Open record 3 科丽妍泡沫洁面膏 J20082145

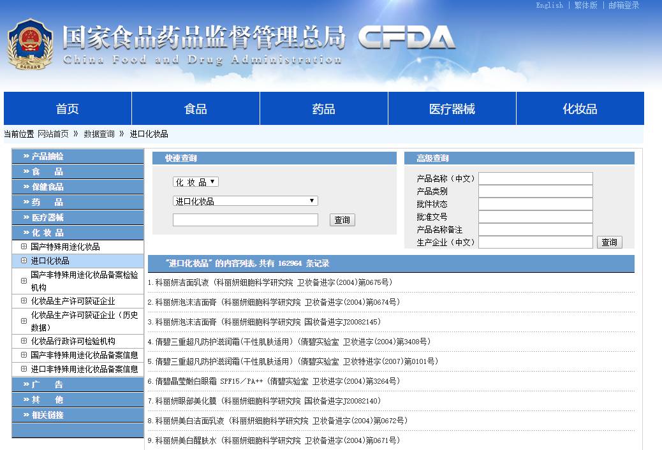pyautogui.click(x=268, y=322)
